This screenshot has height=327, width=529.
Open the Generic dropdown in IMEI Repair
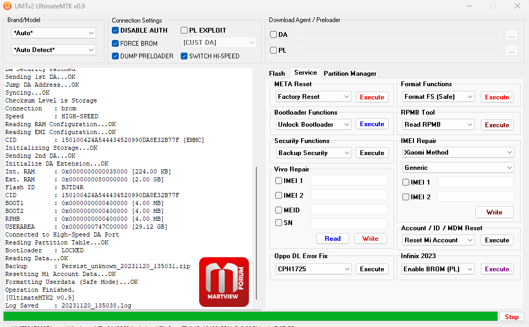pyautogui.click(x=458, y=168)
